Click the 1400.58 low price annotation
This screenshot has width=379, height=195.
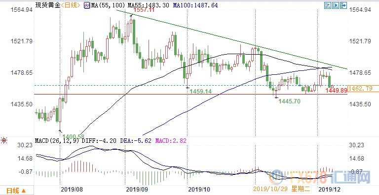coord(73,136)
